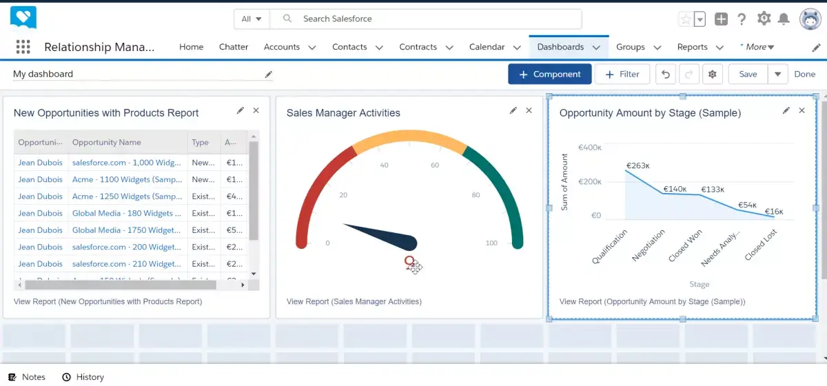The height and width of the screenshot is (386, 827).
Task: Click the €263k data point label
Action: (x=638, y=166)
